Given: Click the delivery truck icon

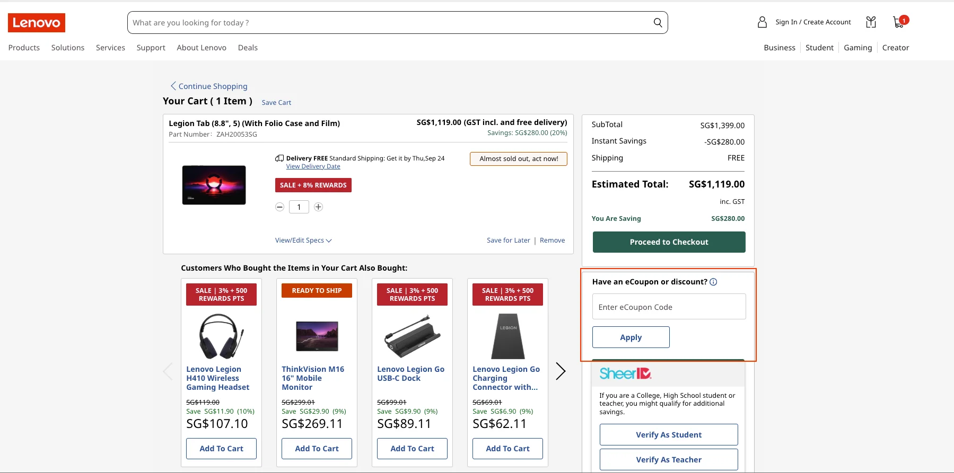Looking at the screenshot, I should click(x=279, y=158).
